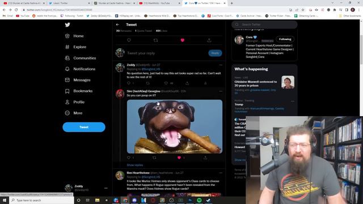363x204 pixels.
Task: Click the blue Tweet button in the sidebar
Action: (x=84, y=127)
